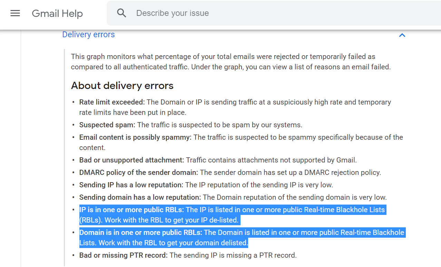Click 'DMARC policy of the sender domain'

point(139,172)
